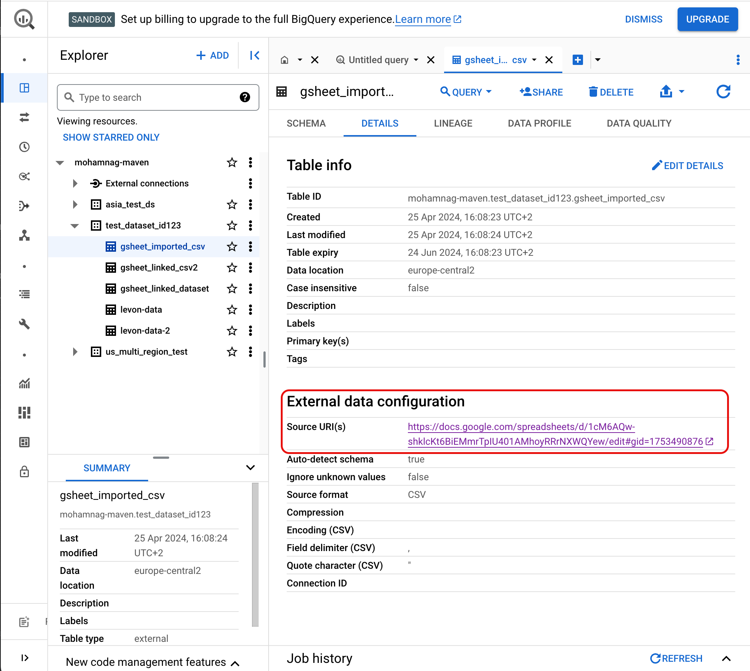Viewport: 750px width, 671px height.
Task: Expand the us_multi_region_test dataset
Action: [75, 352]
